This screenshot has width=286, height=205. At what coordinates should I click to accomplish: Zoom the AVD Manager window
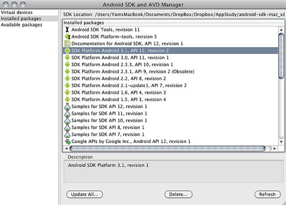tap(23, 4)
